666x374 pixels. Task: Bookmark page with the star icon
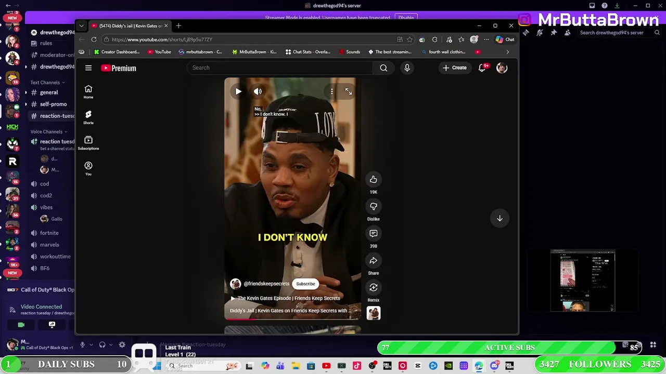point(409,39)
